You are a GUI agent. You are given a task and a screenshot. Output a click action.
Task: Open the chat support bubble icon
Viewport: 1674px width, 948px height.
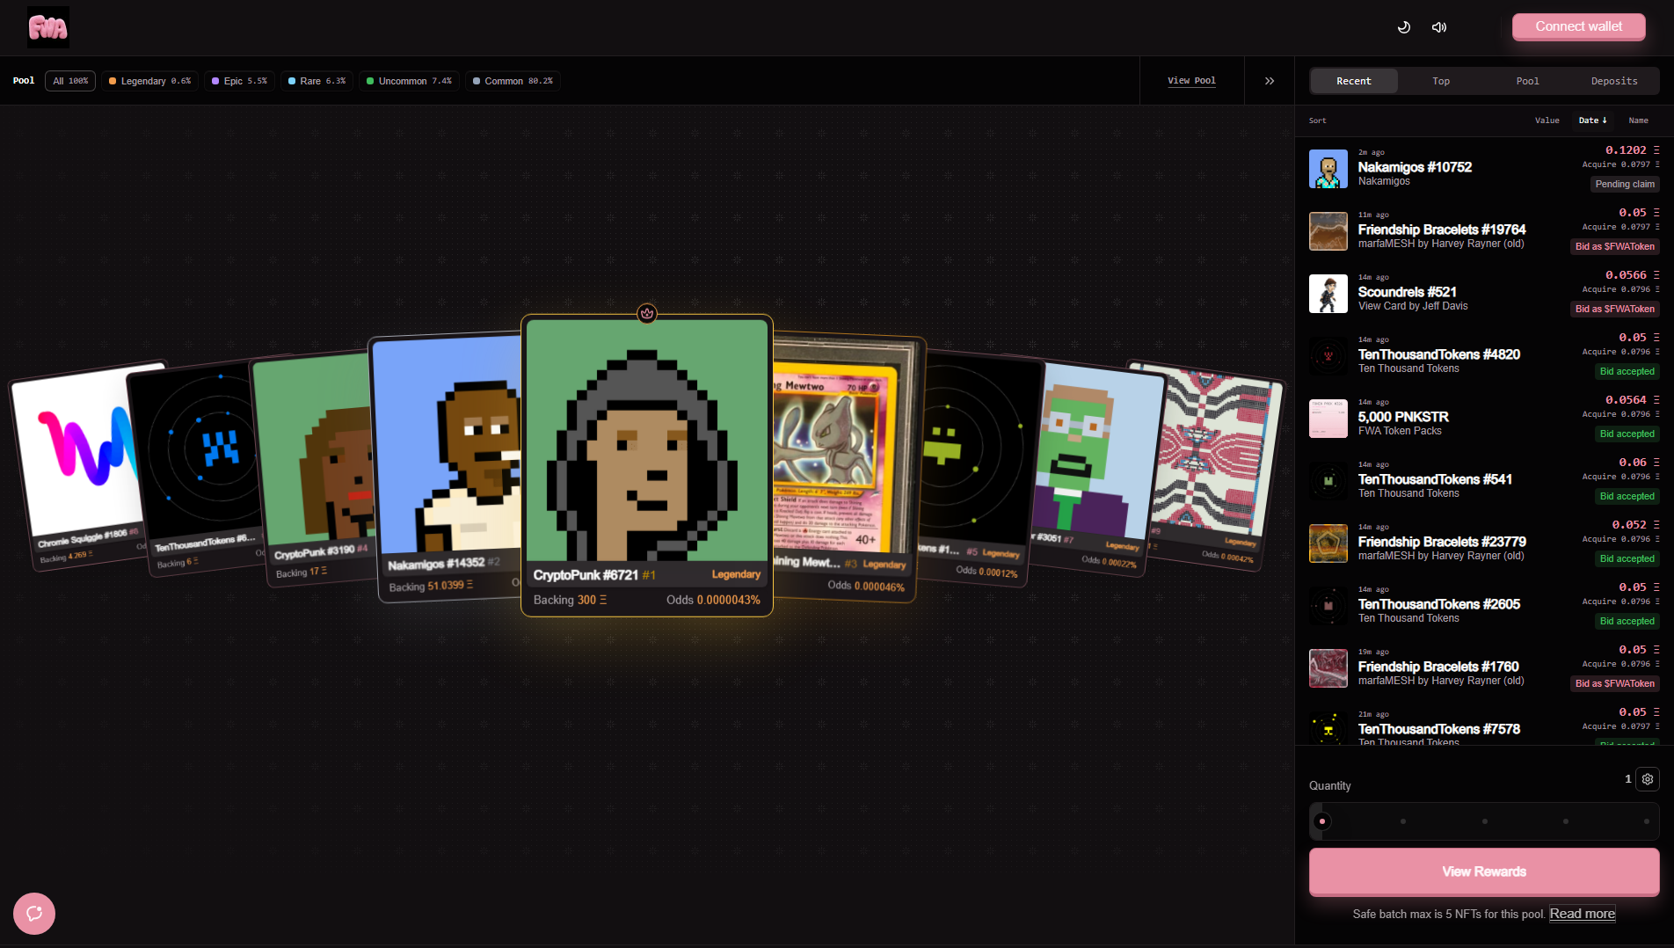34,914
